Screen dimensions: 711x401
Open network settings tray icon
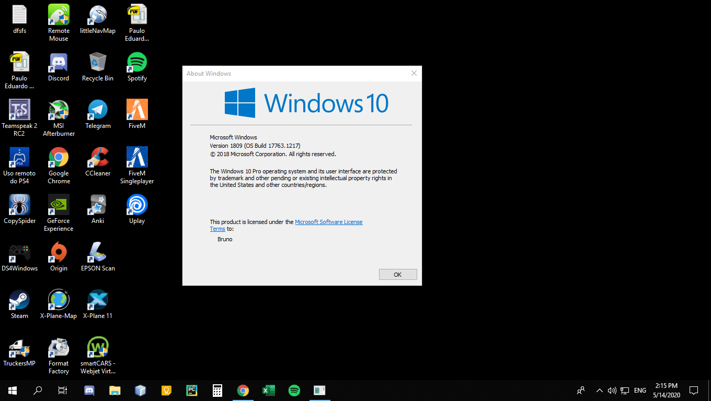point(625,390)
